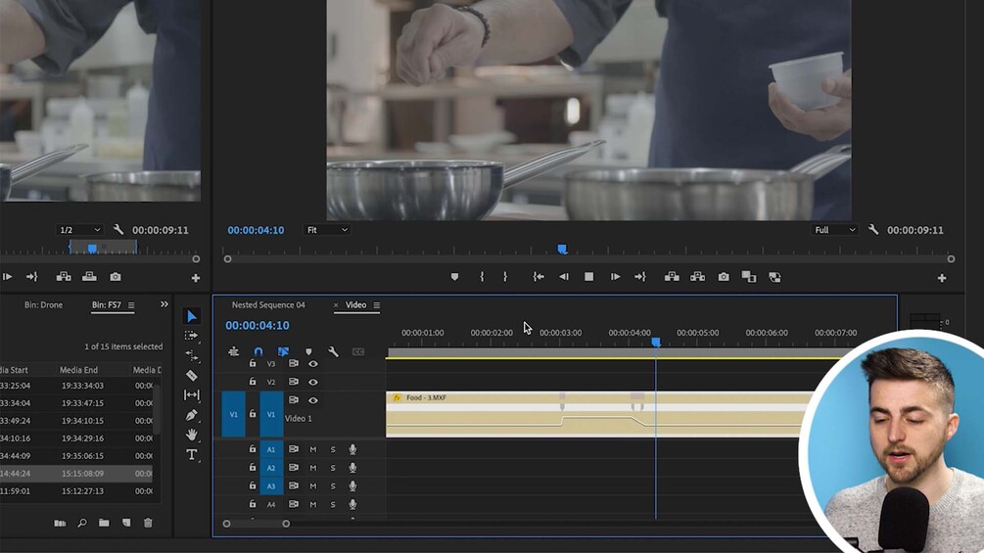Toggle V2 sync lock
Image resolution: width=984 pixels, height=553 pixels.
click(x=293, y=381)
